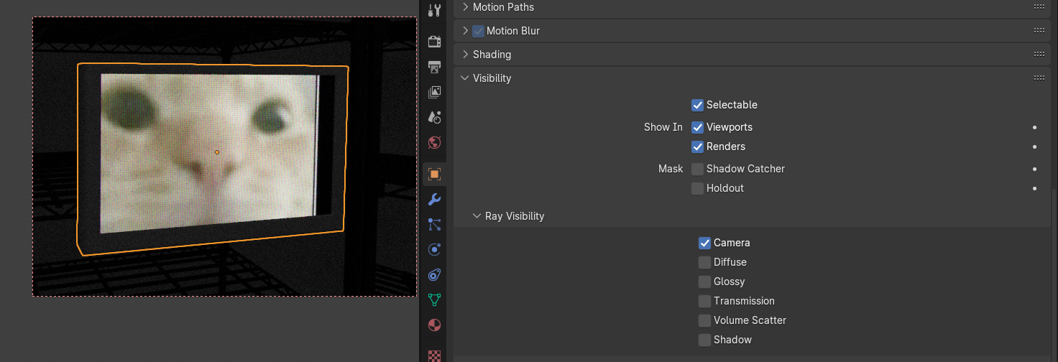Animate the Shadow Catcher property dot

(x=1034, y=169)
